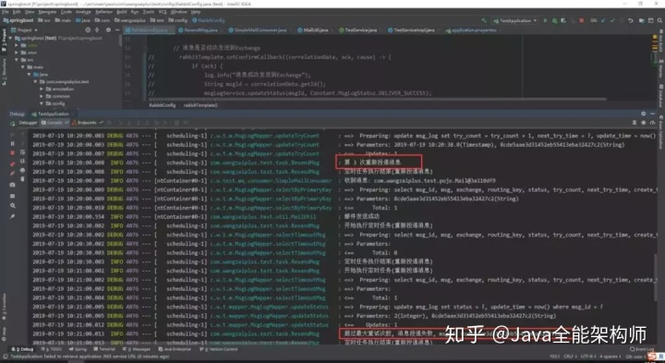Viewport: 665px width, 363px height.
Task: Click Search Everywhere magnifier icon
Action: (x=659, y=20)
